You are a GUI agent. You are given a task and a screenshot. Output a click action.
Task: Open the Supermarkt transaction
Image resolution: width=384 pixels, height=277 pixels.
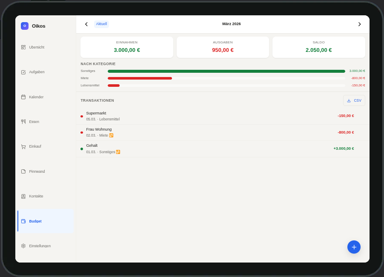(223, 116)
